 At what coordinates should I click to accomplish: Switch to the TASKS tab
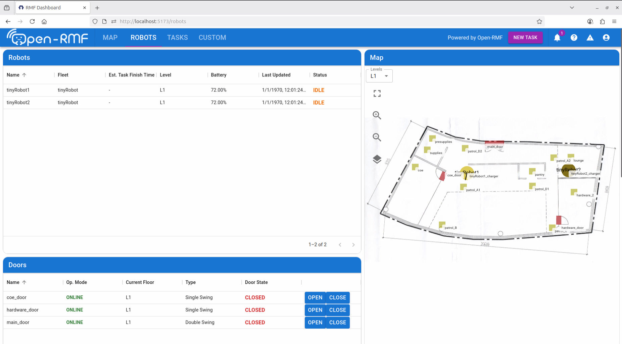coord(177,38)
